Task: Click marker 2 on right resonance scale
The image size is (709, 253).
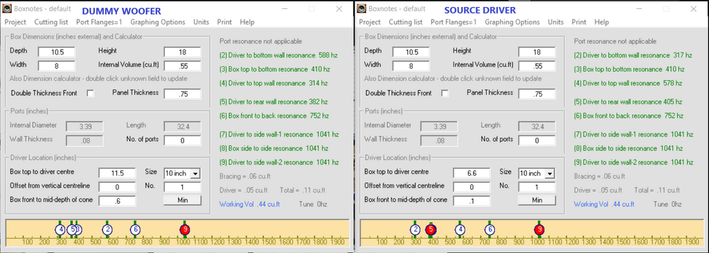Action: pyautogui.click(x=415, y=229)
